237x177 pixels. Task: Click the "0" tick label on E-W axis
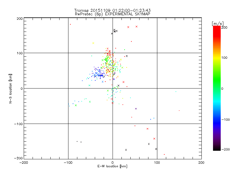click(x=113, y=163)
